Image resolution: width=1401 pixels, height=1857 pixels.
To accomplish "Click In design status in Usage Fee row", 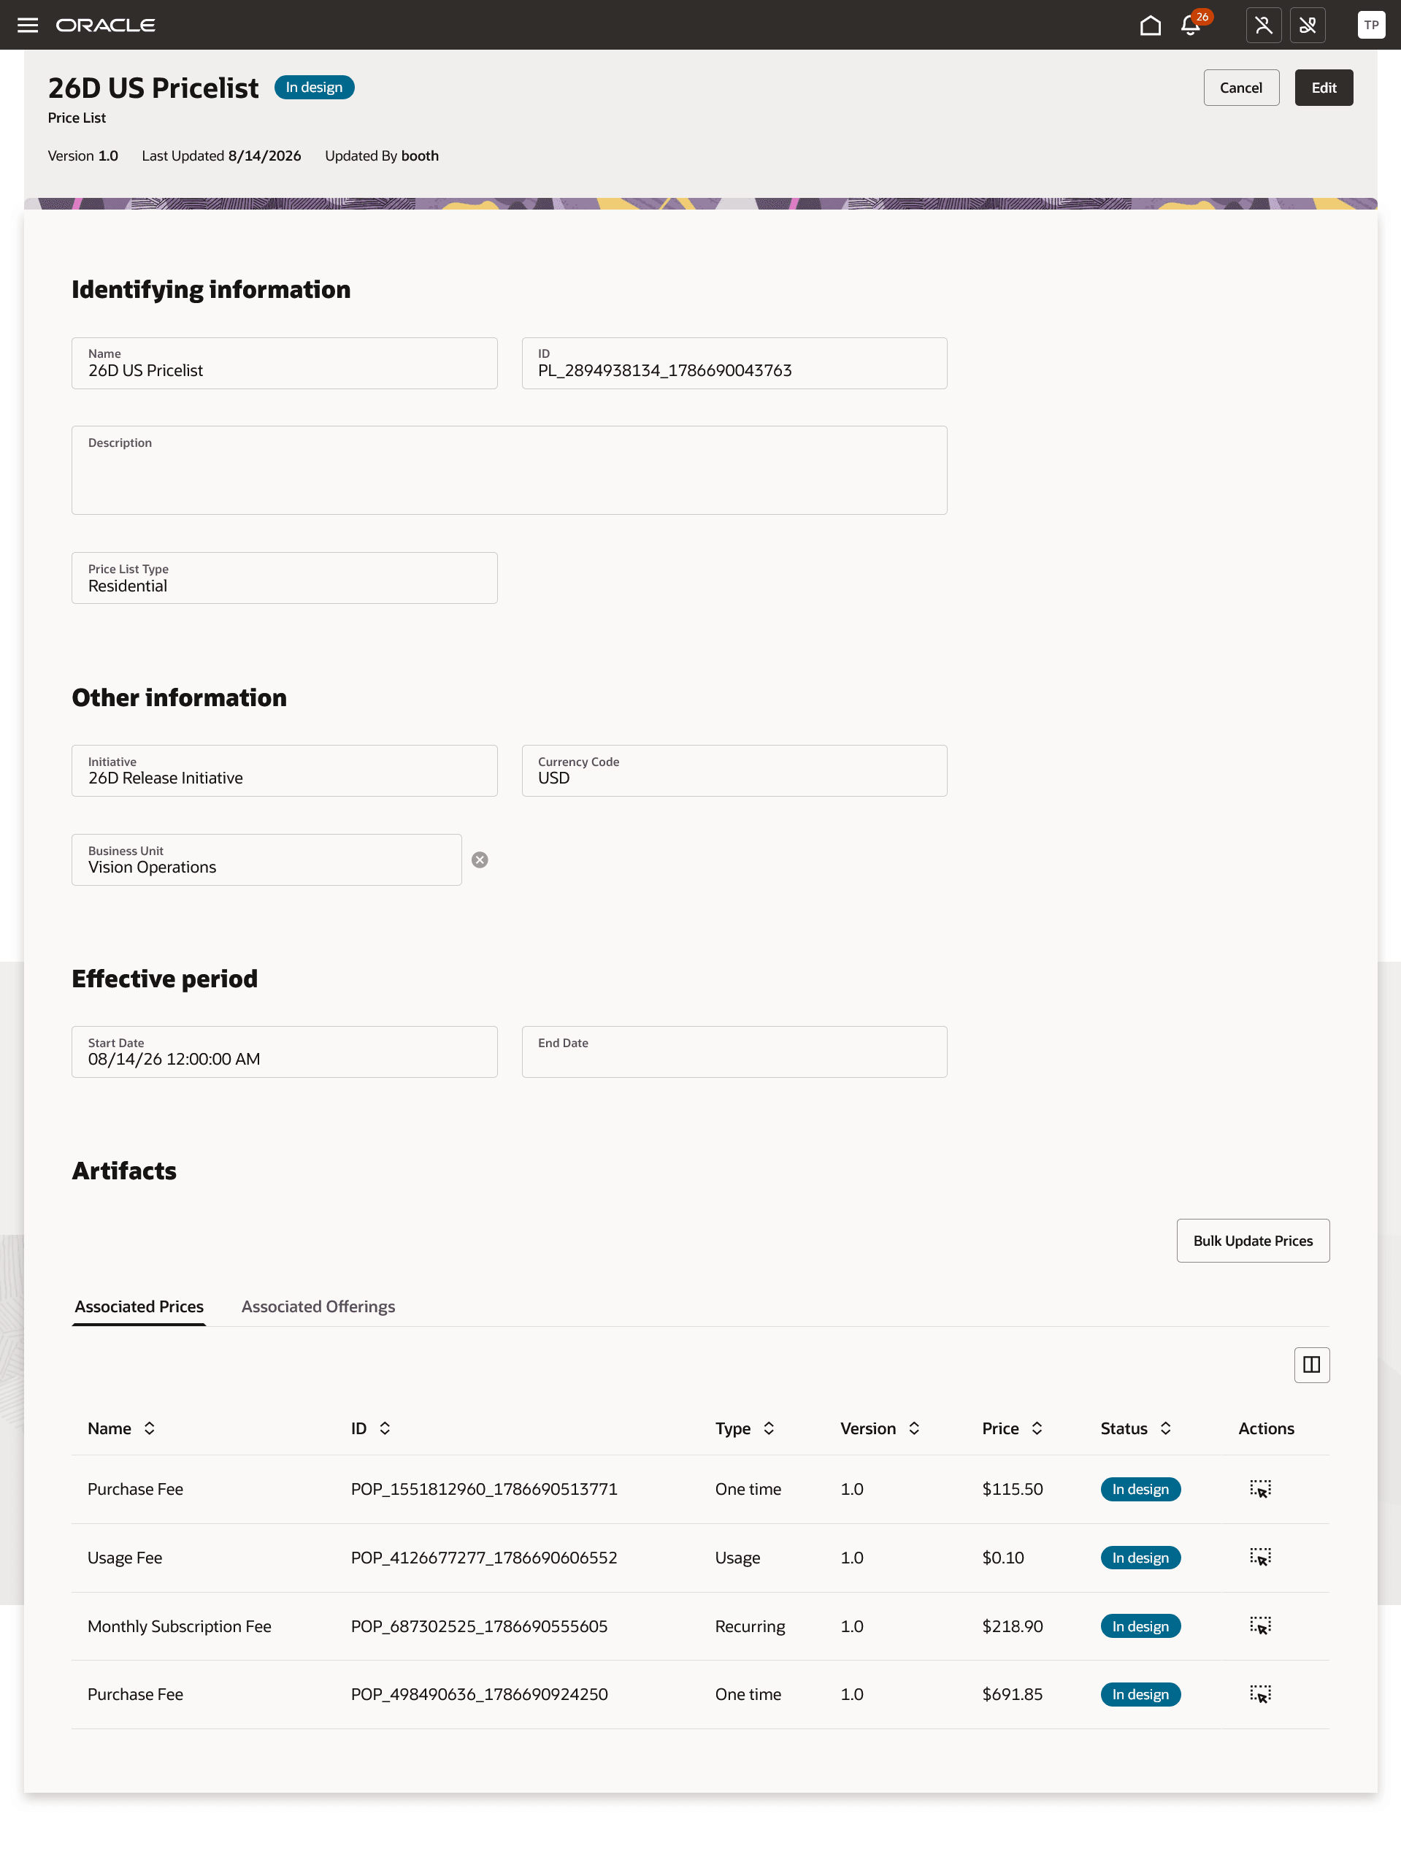I will (1140, 1558).
